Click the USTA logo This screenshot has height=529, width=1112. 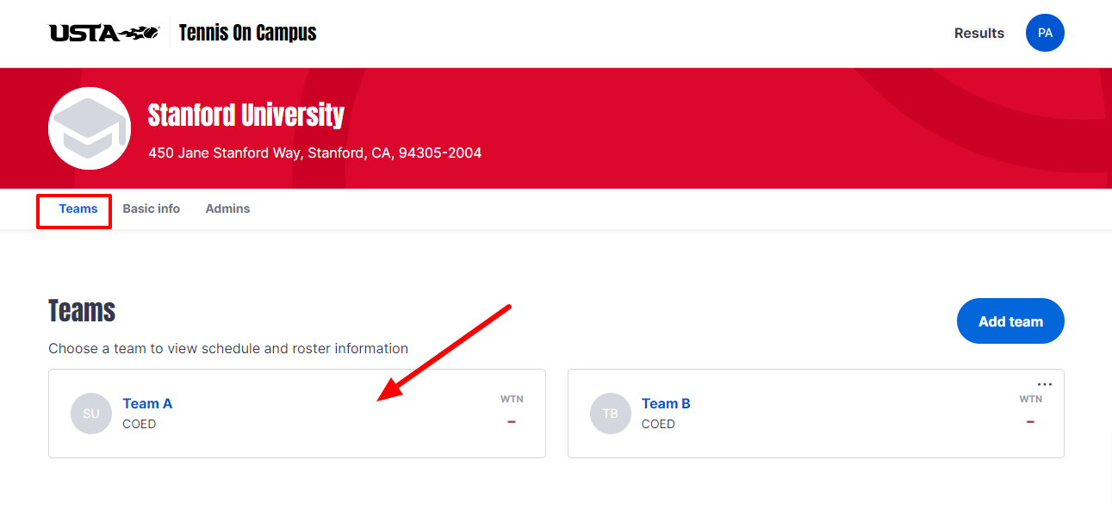104,33
